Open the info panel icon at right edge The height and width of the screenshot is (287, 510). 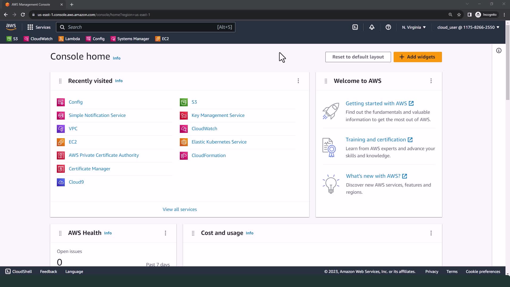pos(499,50)
